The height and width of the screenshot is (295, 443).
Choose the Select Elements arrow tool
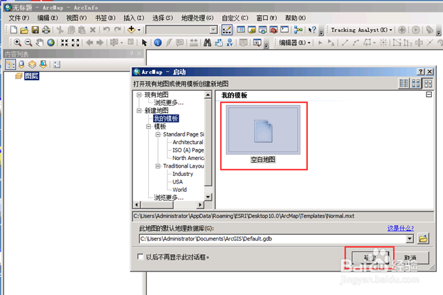[x=145, y=43]
